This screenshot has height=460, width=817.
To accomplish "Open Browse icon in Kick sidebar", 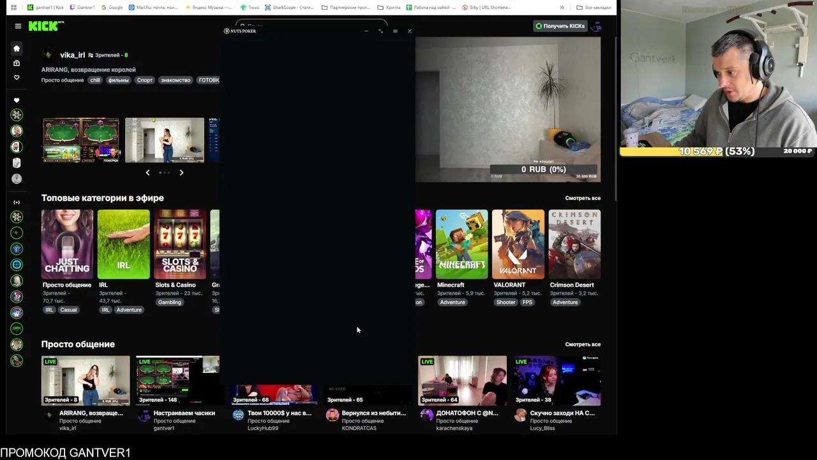I will point(17,63).
